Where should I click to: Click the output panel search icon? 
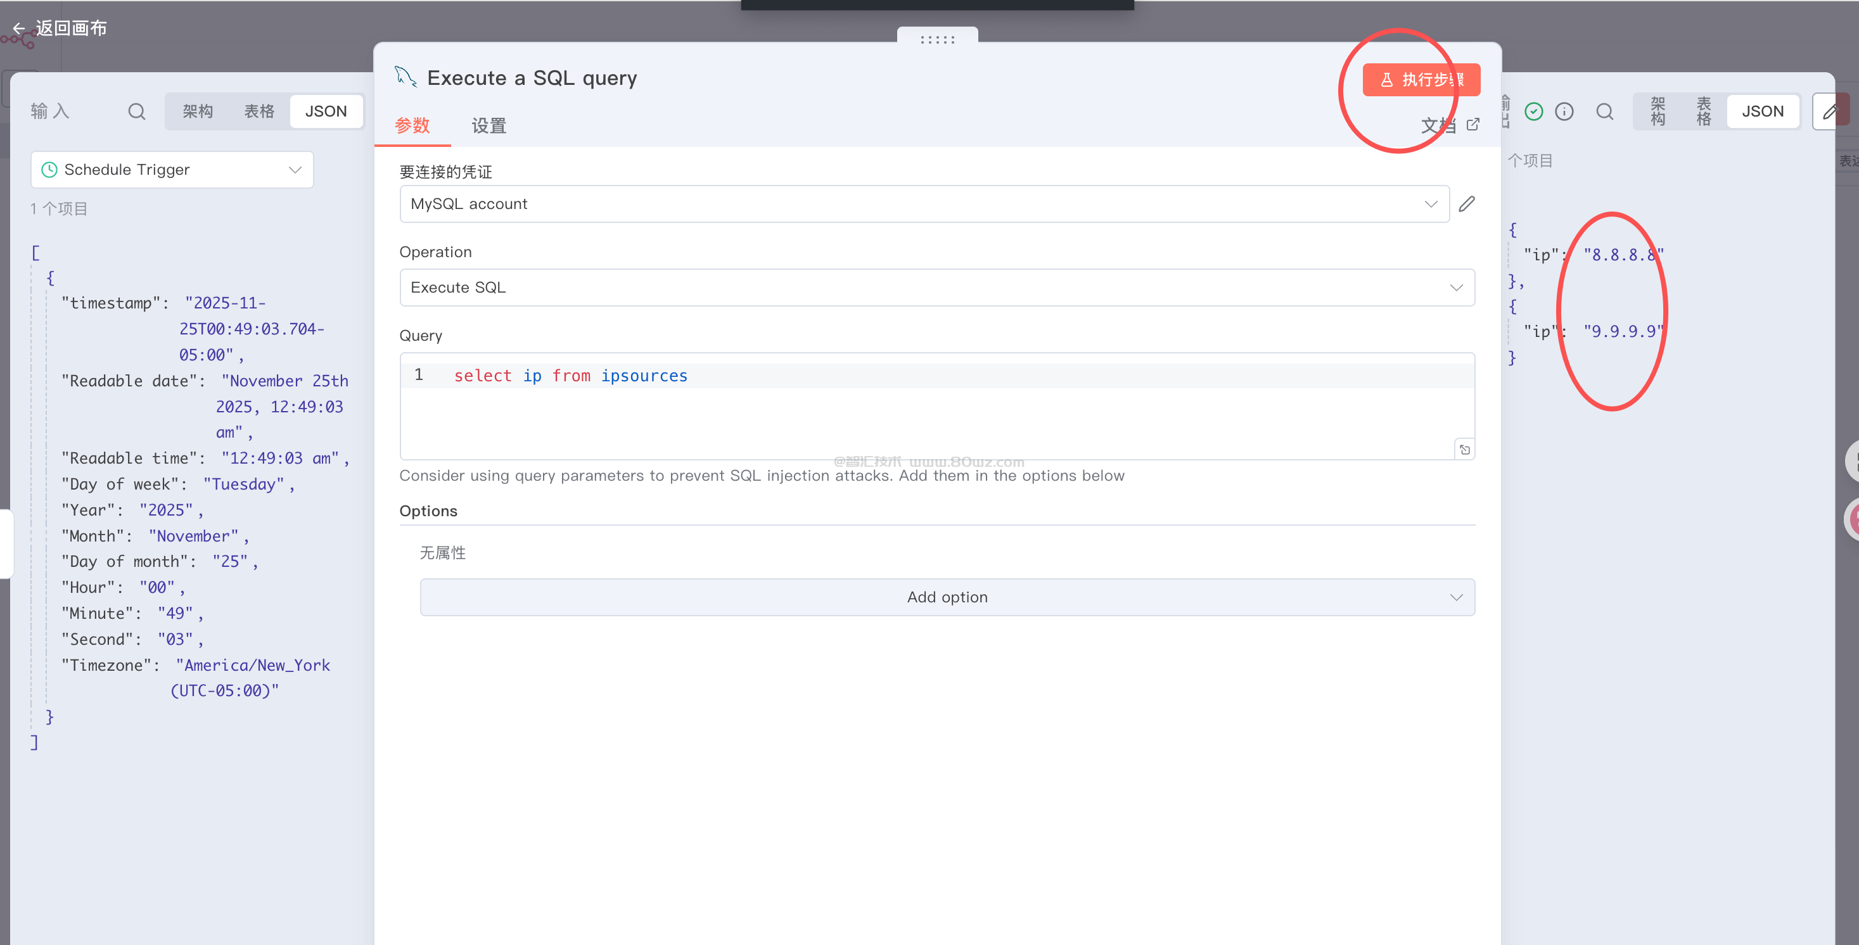(1604, 111)
